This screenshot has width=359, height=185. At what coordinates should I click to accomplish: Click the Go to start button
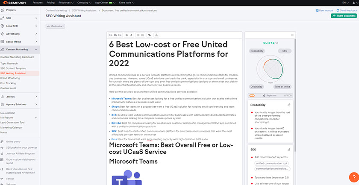pyautogui.click(x=55, y=26)
